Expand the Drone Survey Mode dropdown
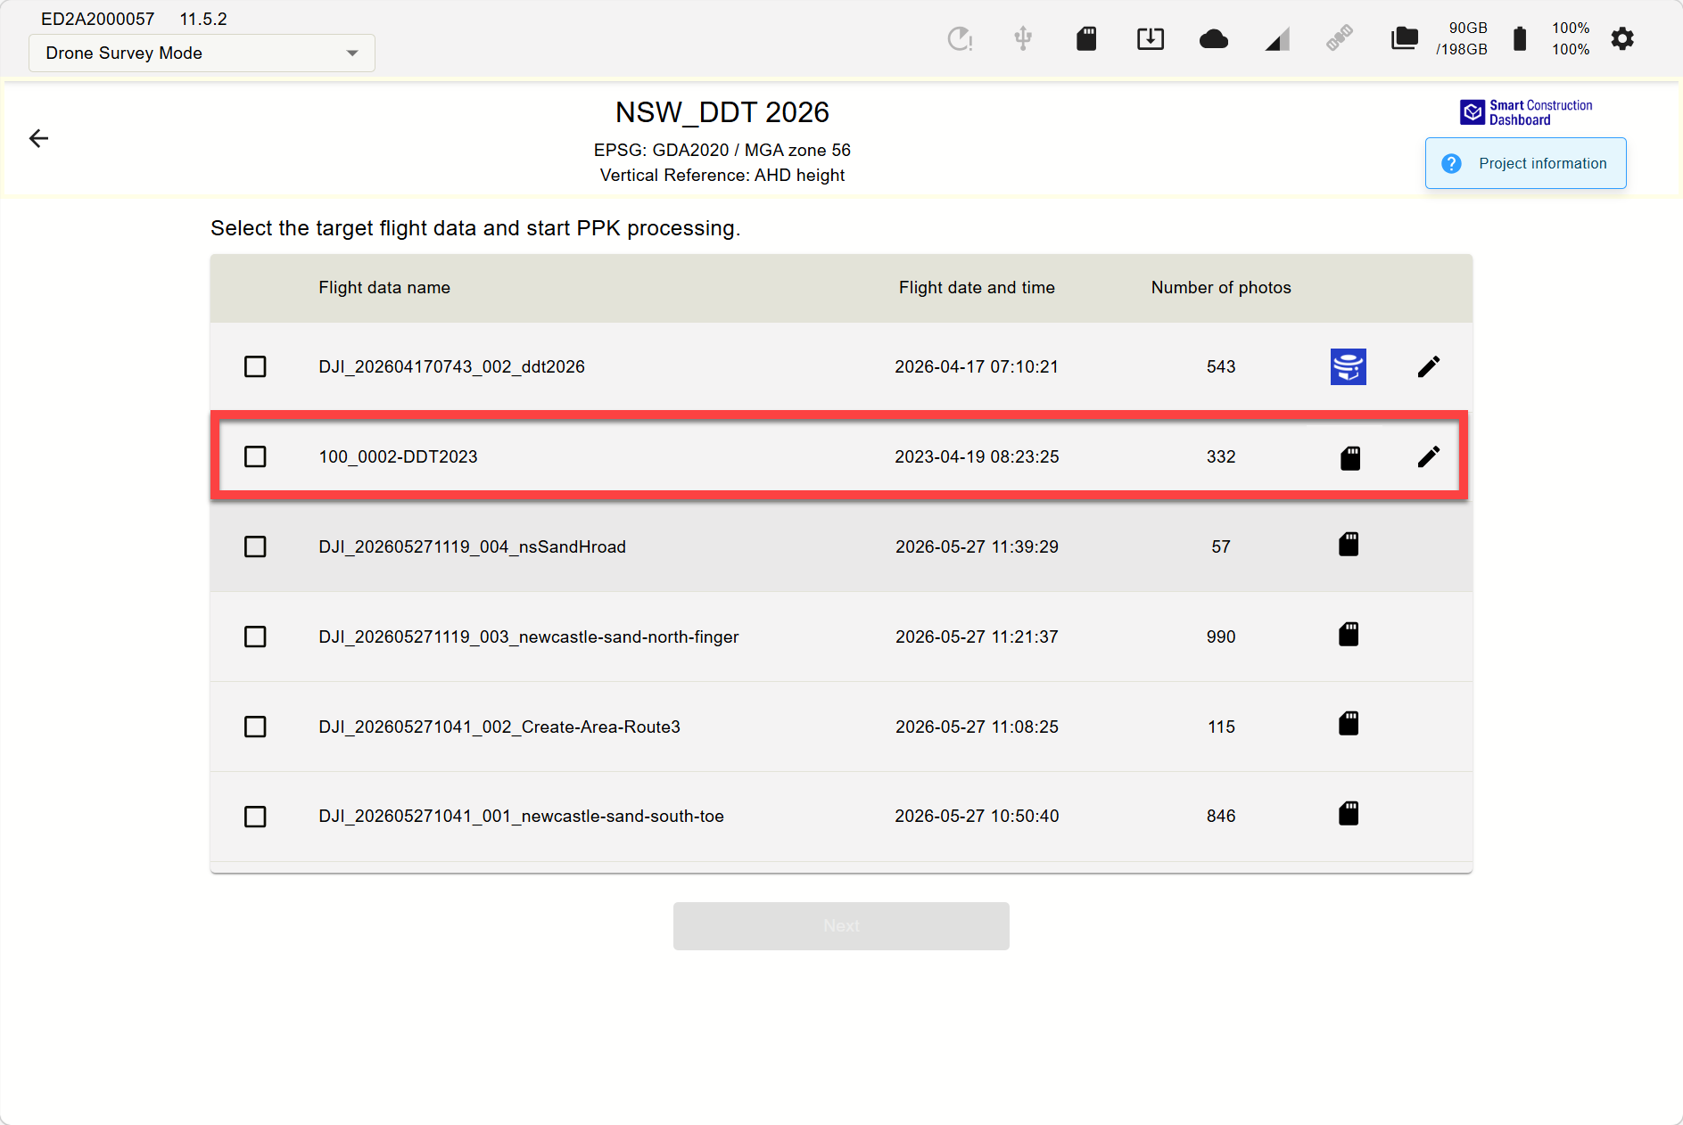Image resolution: width=1683 pixels, height=1125 pixels. 202,53
